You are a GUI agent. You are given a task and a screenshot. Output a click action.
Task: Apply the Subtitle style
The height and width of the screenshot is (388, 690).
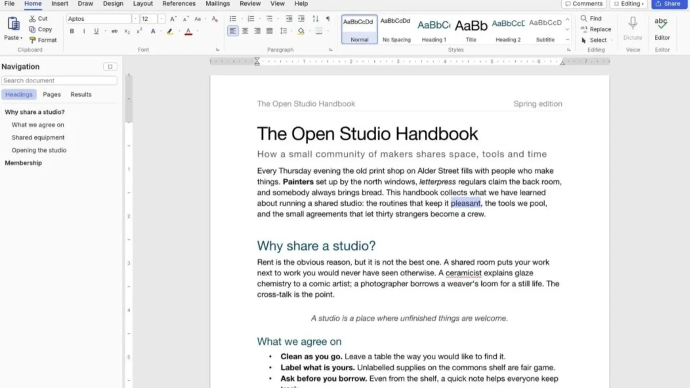click(545, 29)
